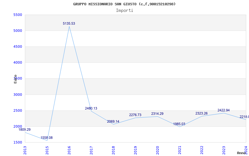Screen dimensions: 249x156
Task: Select the 2069.14 data label
Action: pyautogui.click(x=113, y=122)
